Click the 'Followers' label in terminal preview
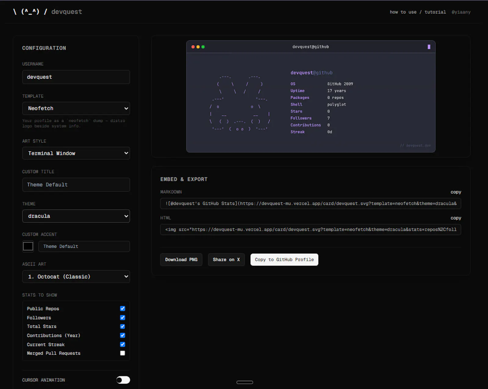488x389 pixels. pyautogui.click(x=301, y=118)
